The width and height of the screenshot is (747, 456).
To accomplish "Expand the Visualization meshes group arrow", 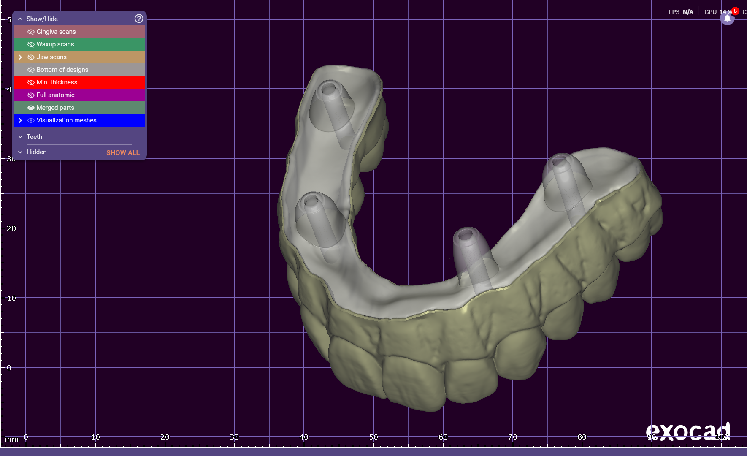I will tap(20, 120).
